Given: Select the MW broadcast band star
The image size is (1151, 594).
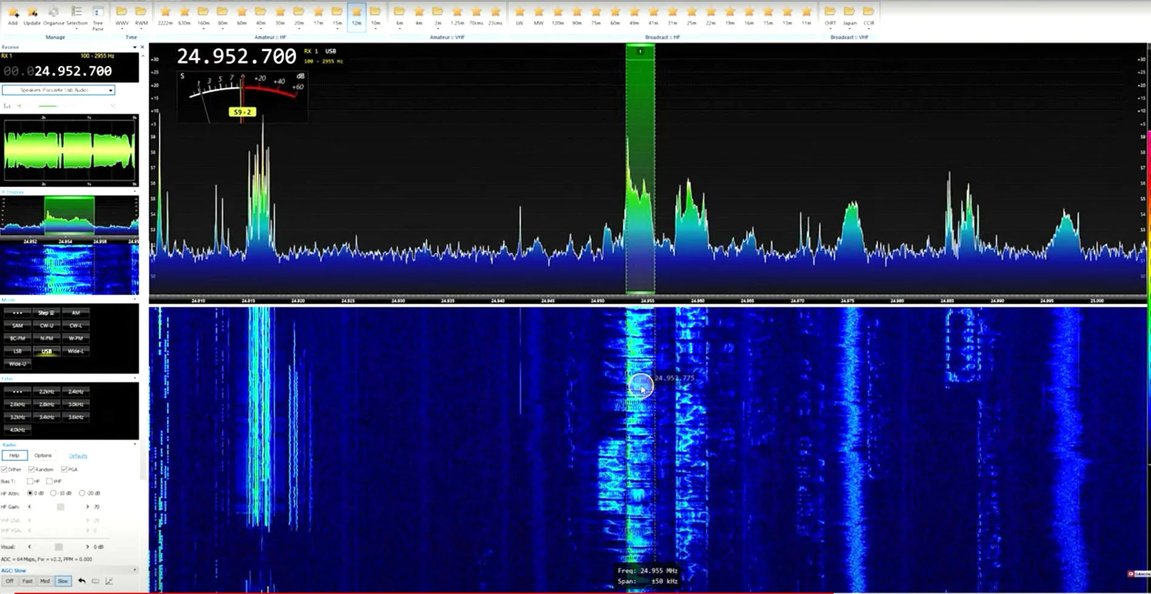Looking at the screenshot, I should (538, 12).
